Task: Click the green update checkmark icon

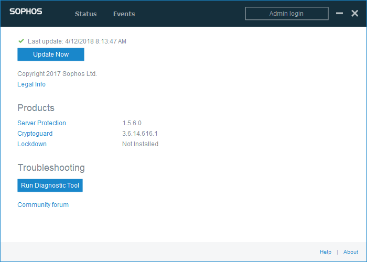Action: (21, 41)
